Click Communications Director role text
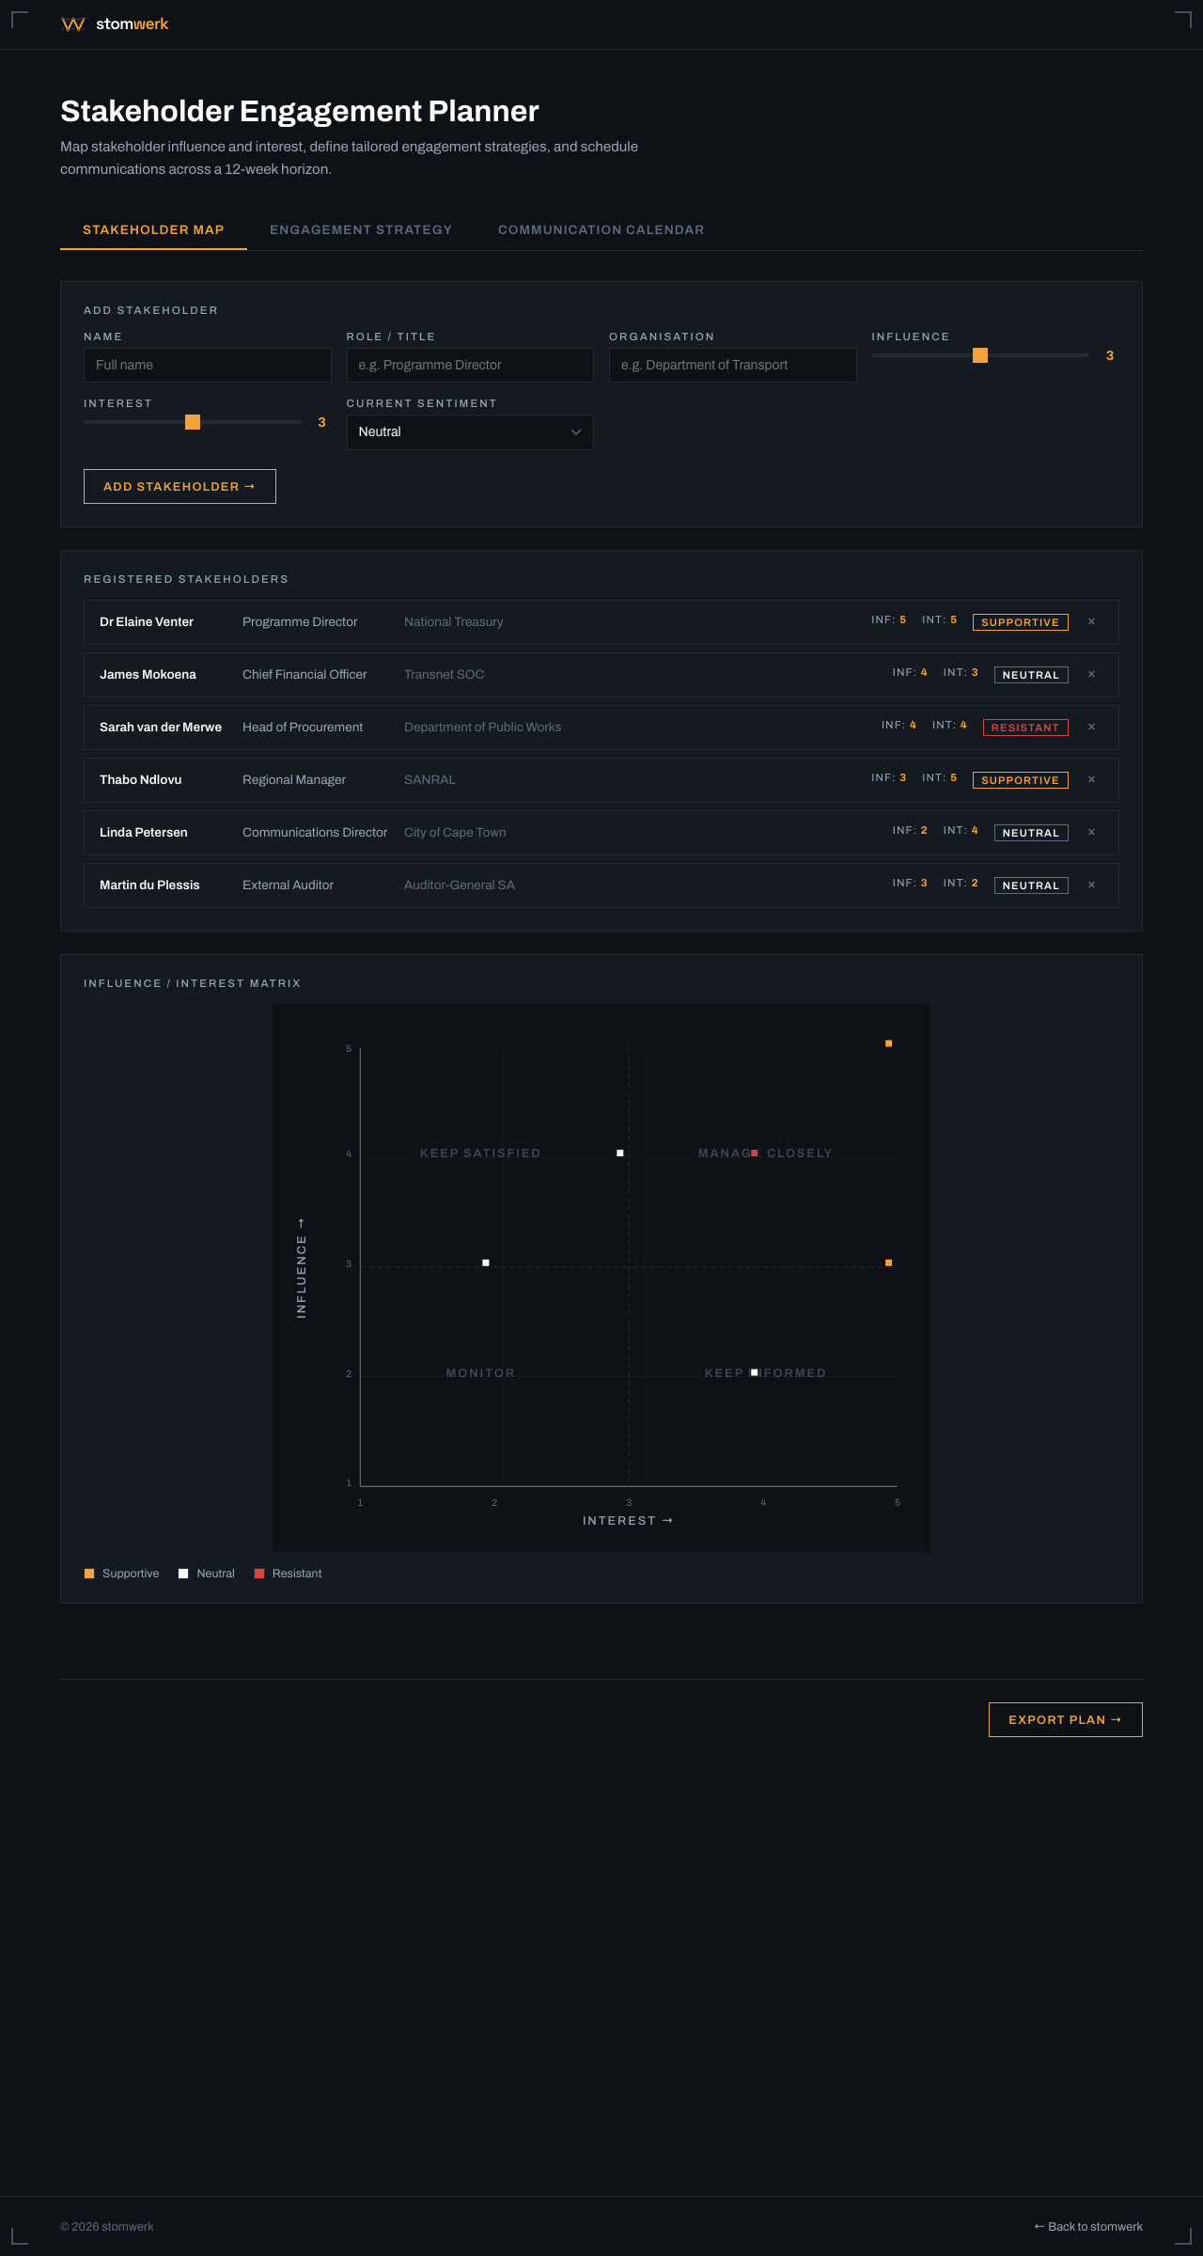 [x=315, y=833]
